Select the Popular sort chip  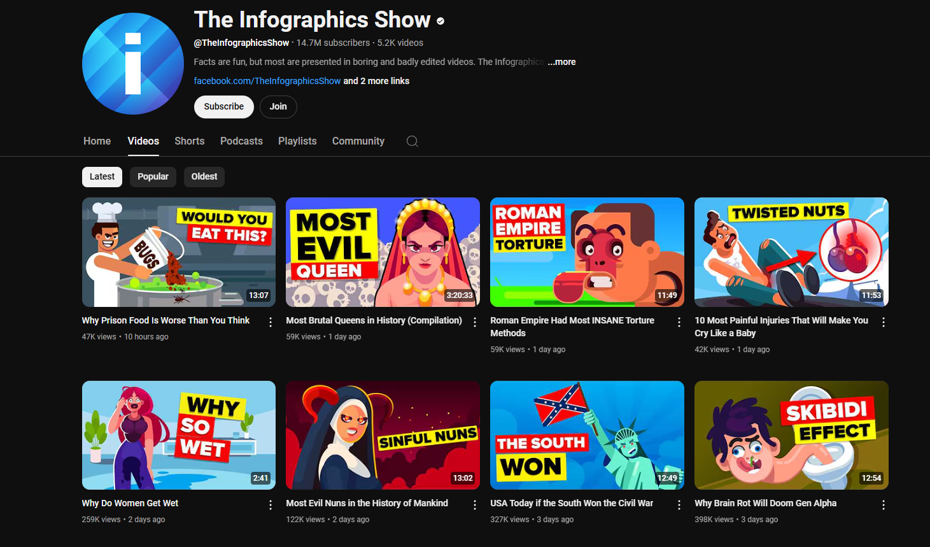click(153, 176)
